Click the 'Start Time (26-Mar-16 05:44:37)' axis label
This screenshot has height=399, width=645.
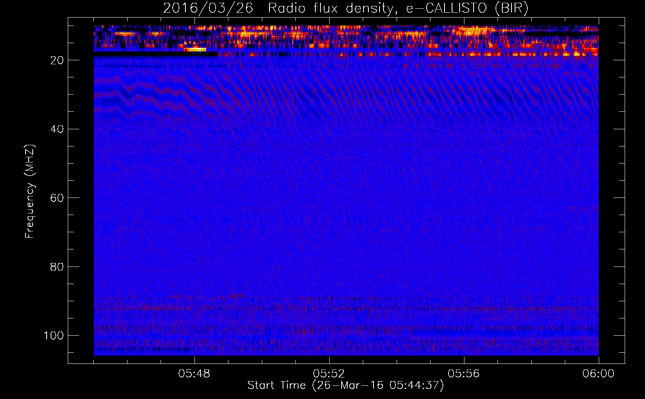tap(345, 385)
